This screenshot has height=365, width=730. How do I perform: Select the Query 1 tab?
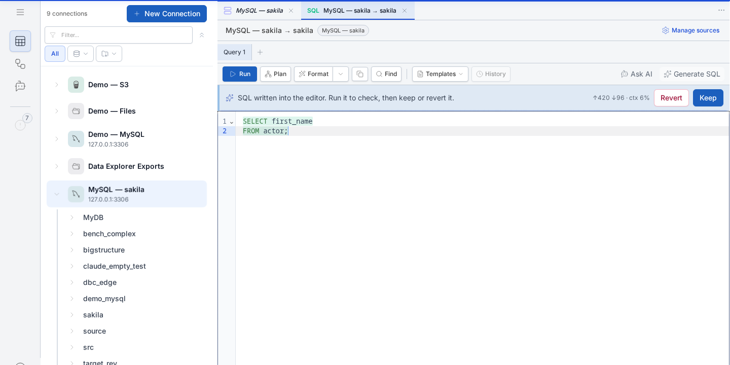point(234,52)
